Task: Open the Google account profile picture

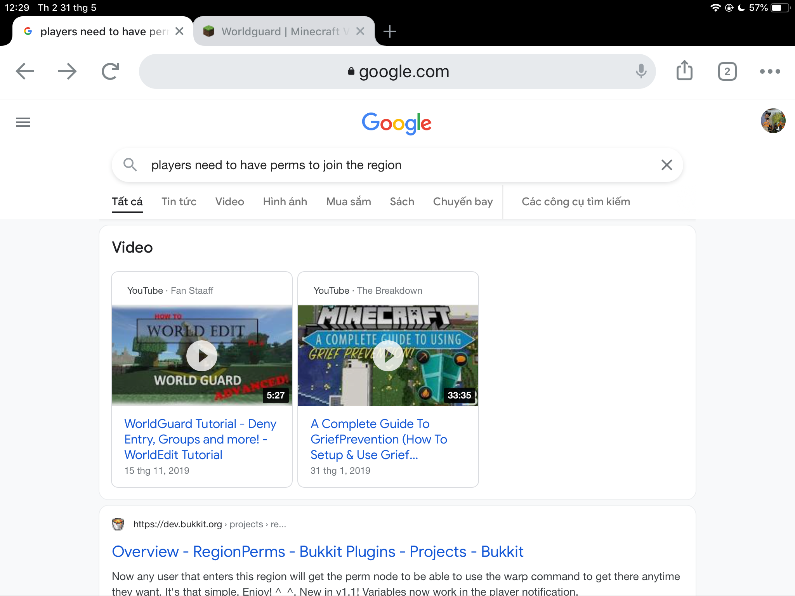Action: [772, 121]
